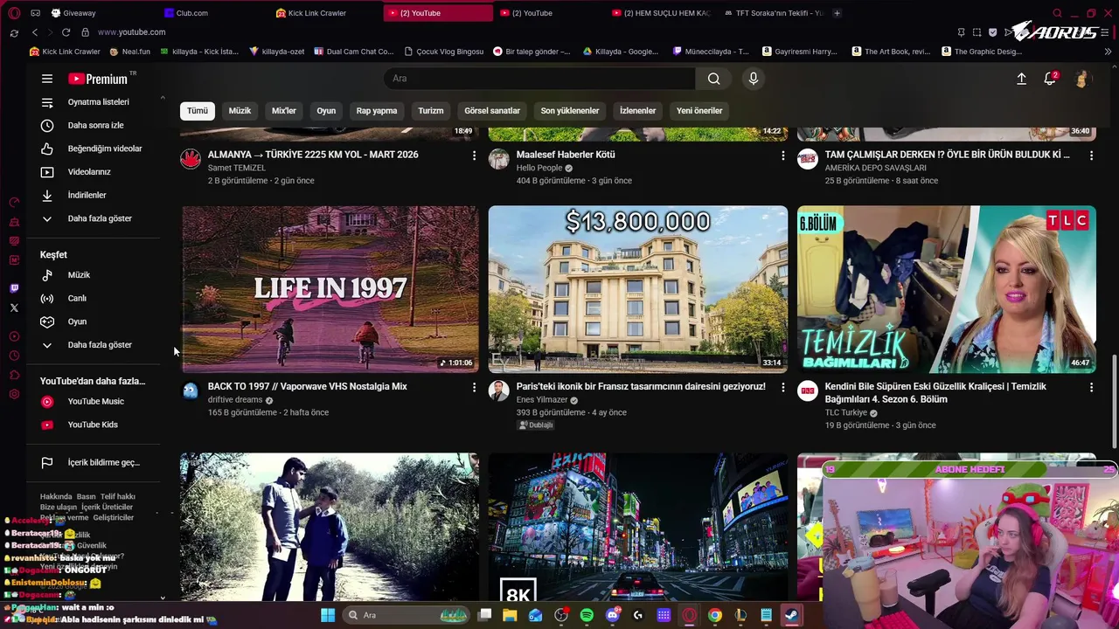
Task: Select the Görsel sanatlar filter chip
Action: 492,111
